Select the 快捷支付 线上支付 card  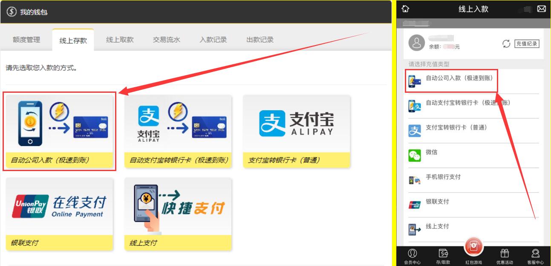(178, 214)
